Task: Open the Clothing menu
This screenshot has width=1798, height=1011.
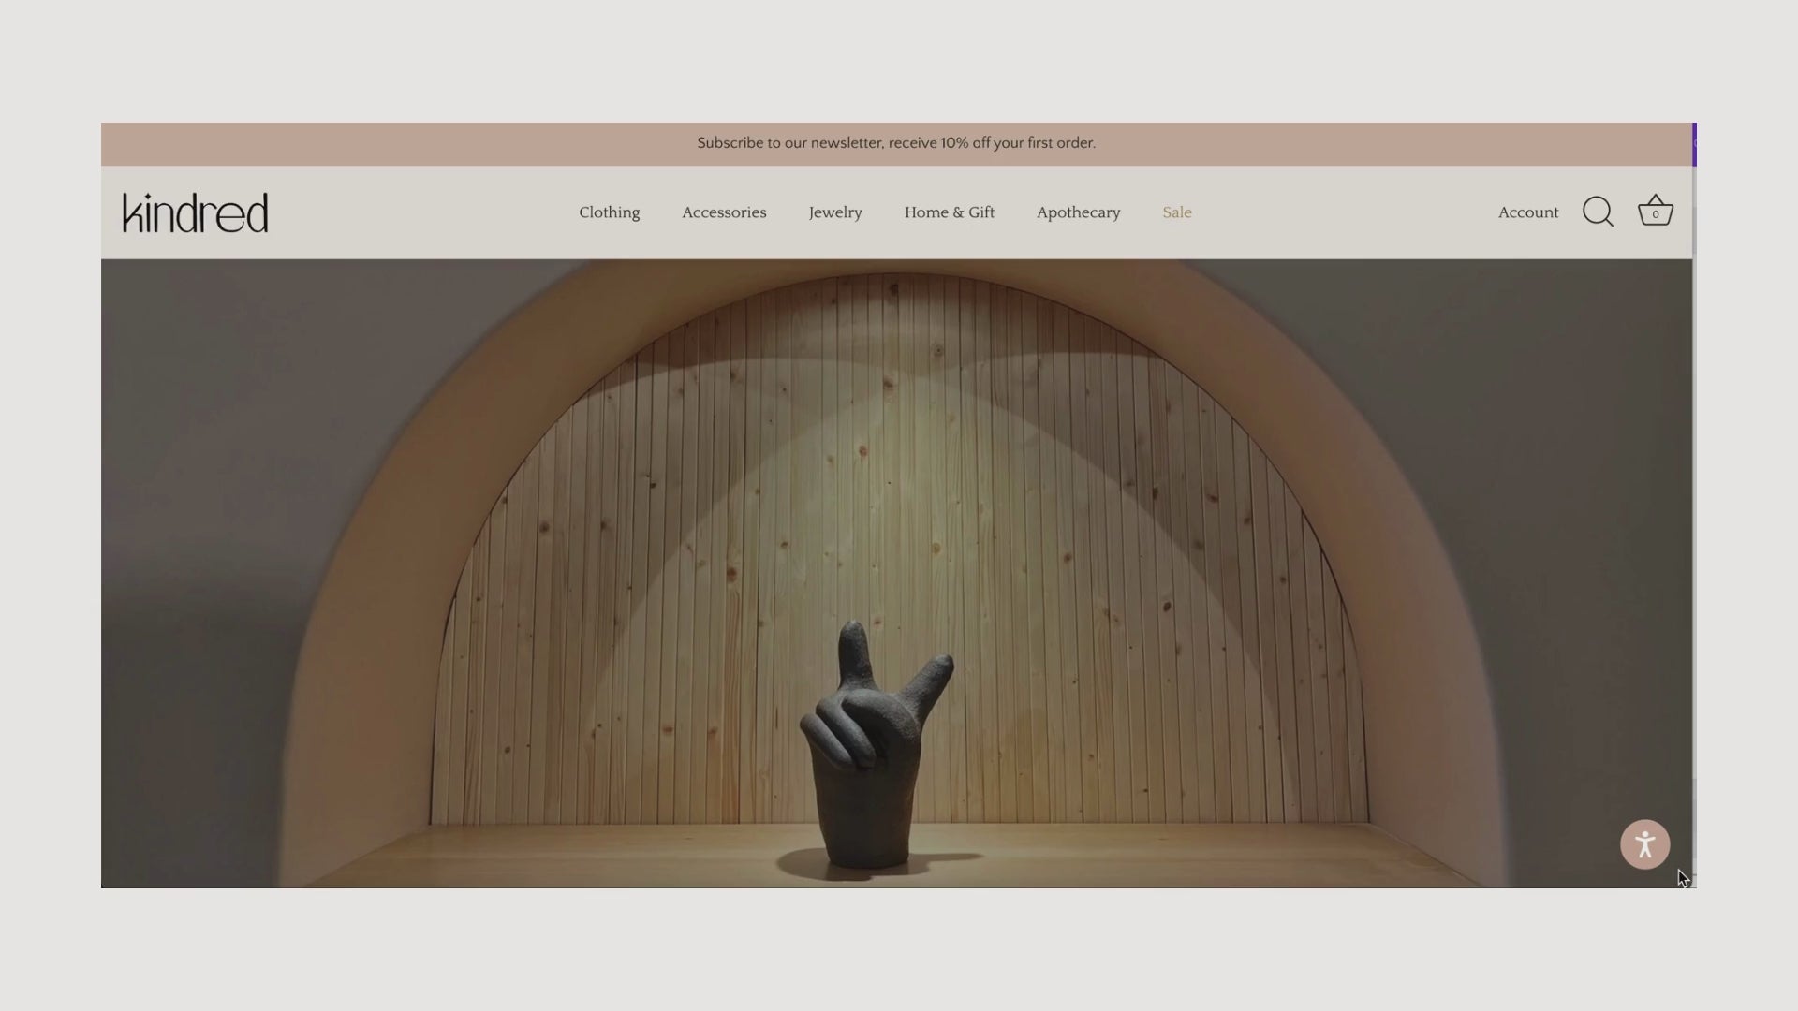Action: [609, 212]
